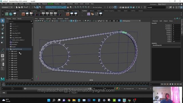Click the Translate X value field
This screenshot has width=183, height=103.
pos(176,25)
